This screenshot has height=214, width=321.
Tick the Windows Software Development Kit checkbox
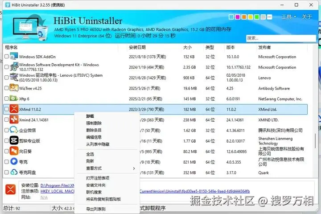(x=7, y=67)
